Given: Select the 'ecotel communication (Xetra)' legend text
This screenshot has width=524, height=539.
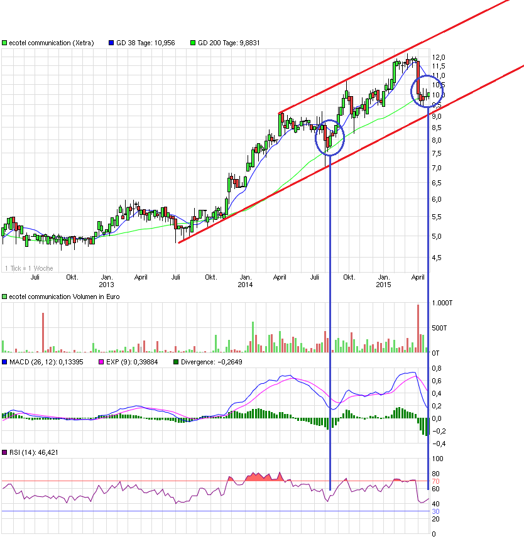Looking at the screenshot, I should click(x=52, y=43).
